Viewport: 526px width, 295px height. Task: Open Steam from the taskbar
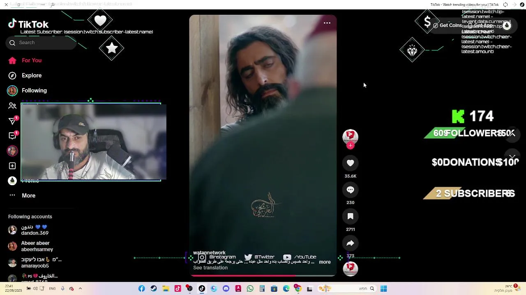coord(154,289)
